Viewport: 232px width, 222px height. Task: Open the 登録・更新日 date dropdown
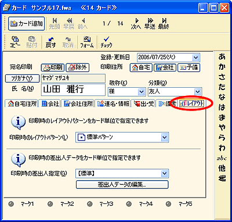pos(195,58)
